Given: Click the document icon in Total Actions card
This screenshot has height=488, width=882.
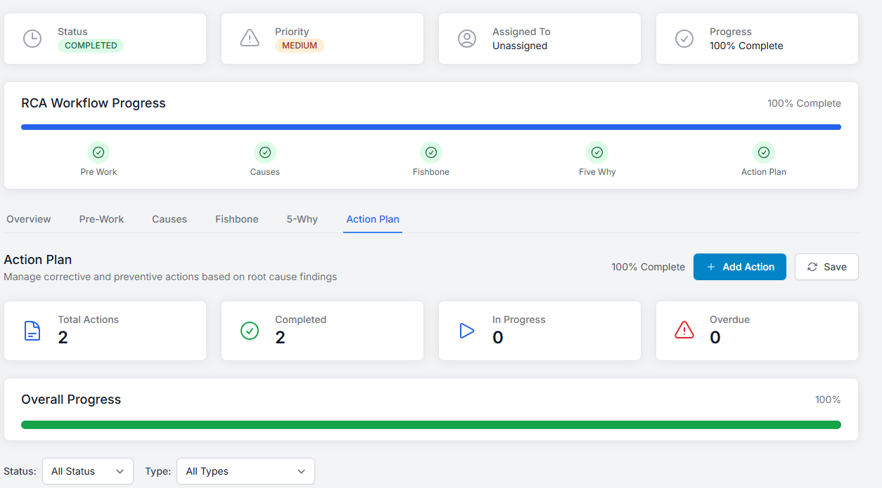Looking at the screenshot, I should 32,331.
